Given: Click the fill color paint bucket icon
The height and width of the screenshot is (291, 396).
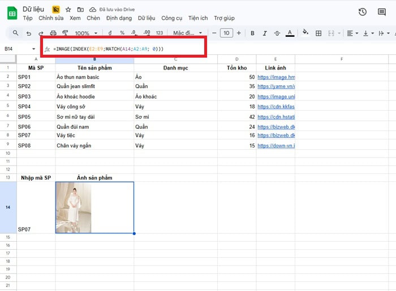Looking at the screenshot, I should [305, 33].
